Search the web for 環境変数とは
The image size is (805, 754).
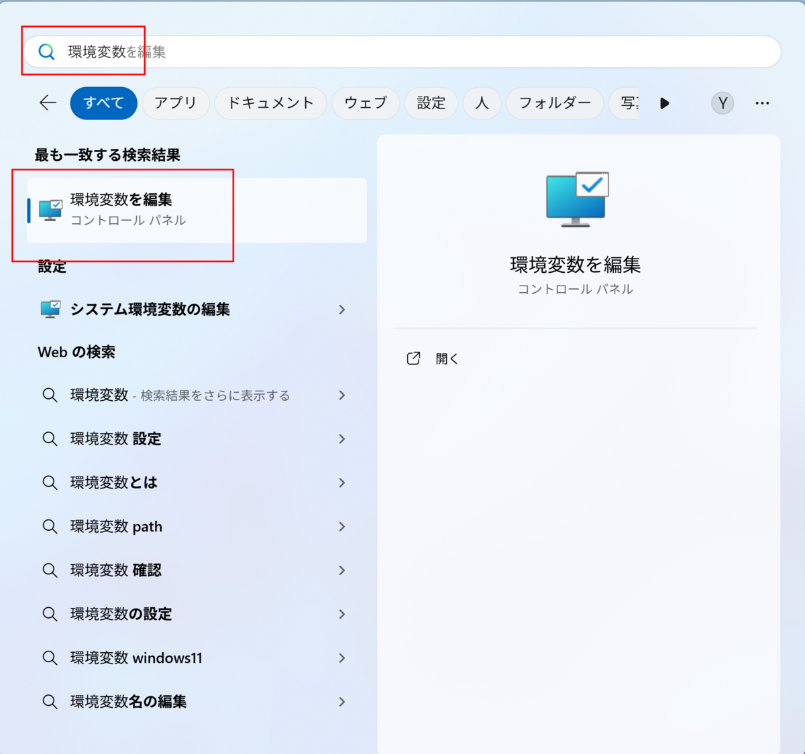pos(114,483)
